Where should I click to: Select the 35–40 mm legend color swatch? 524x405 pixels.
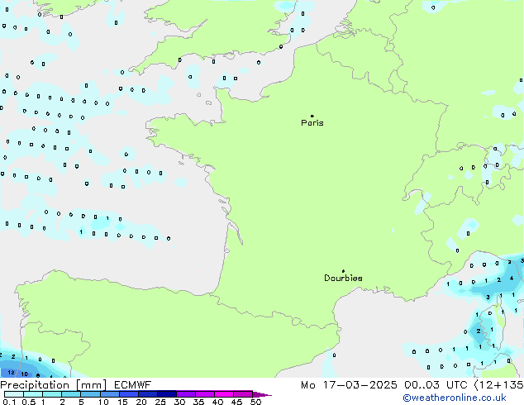[204, 394]
